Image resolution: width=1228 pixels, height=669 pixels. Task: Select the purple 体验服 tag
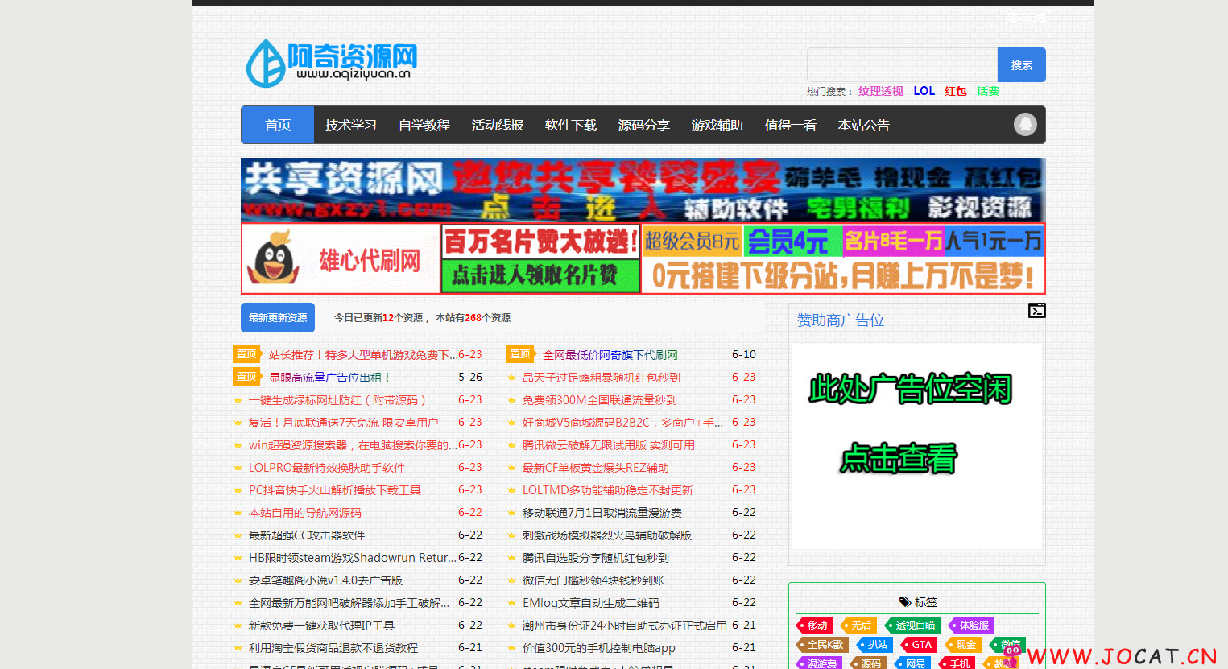[x=971, y=626]
